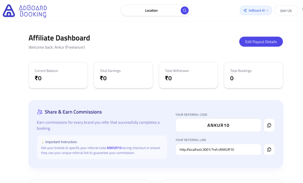Image resolution: width=303 pixels, height=183 pixels.
Task: Select the Total Bookings card
Action: [253, 75]
